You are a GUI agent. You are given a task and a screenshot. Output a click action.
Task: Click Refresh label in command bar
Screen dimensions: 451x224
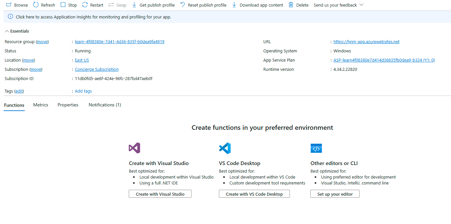pos(48,5)
